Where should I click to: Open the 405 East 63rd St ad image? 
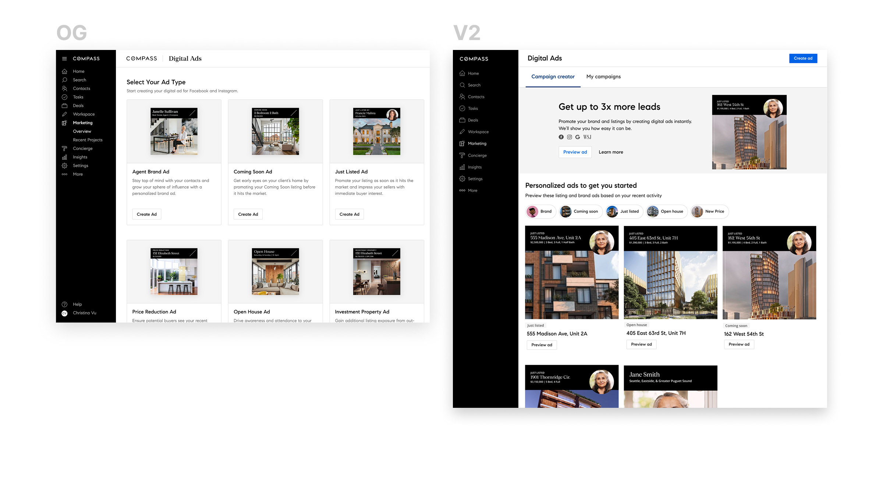point(670,273)
